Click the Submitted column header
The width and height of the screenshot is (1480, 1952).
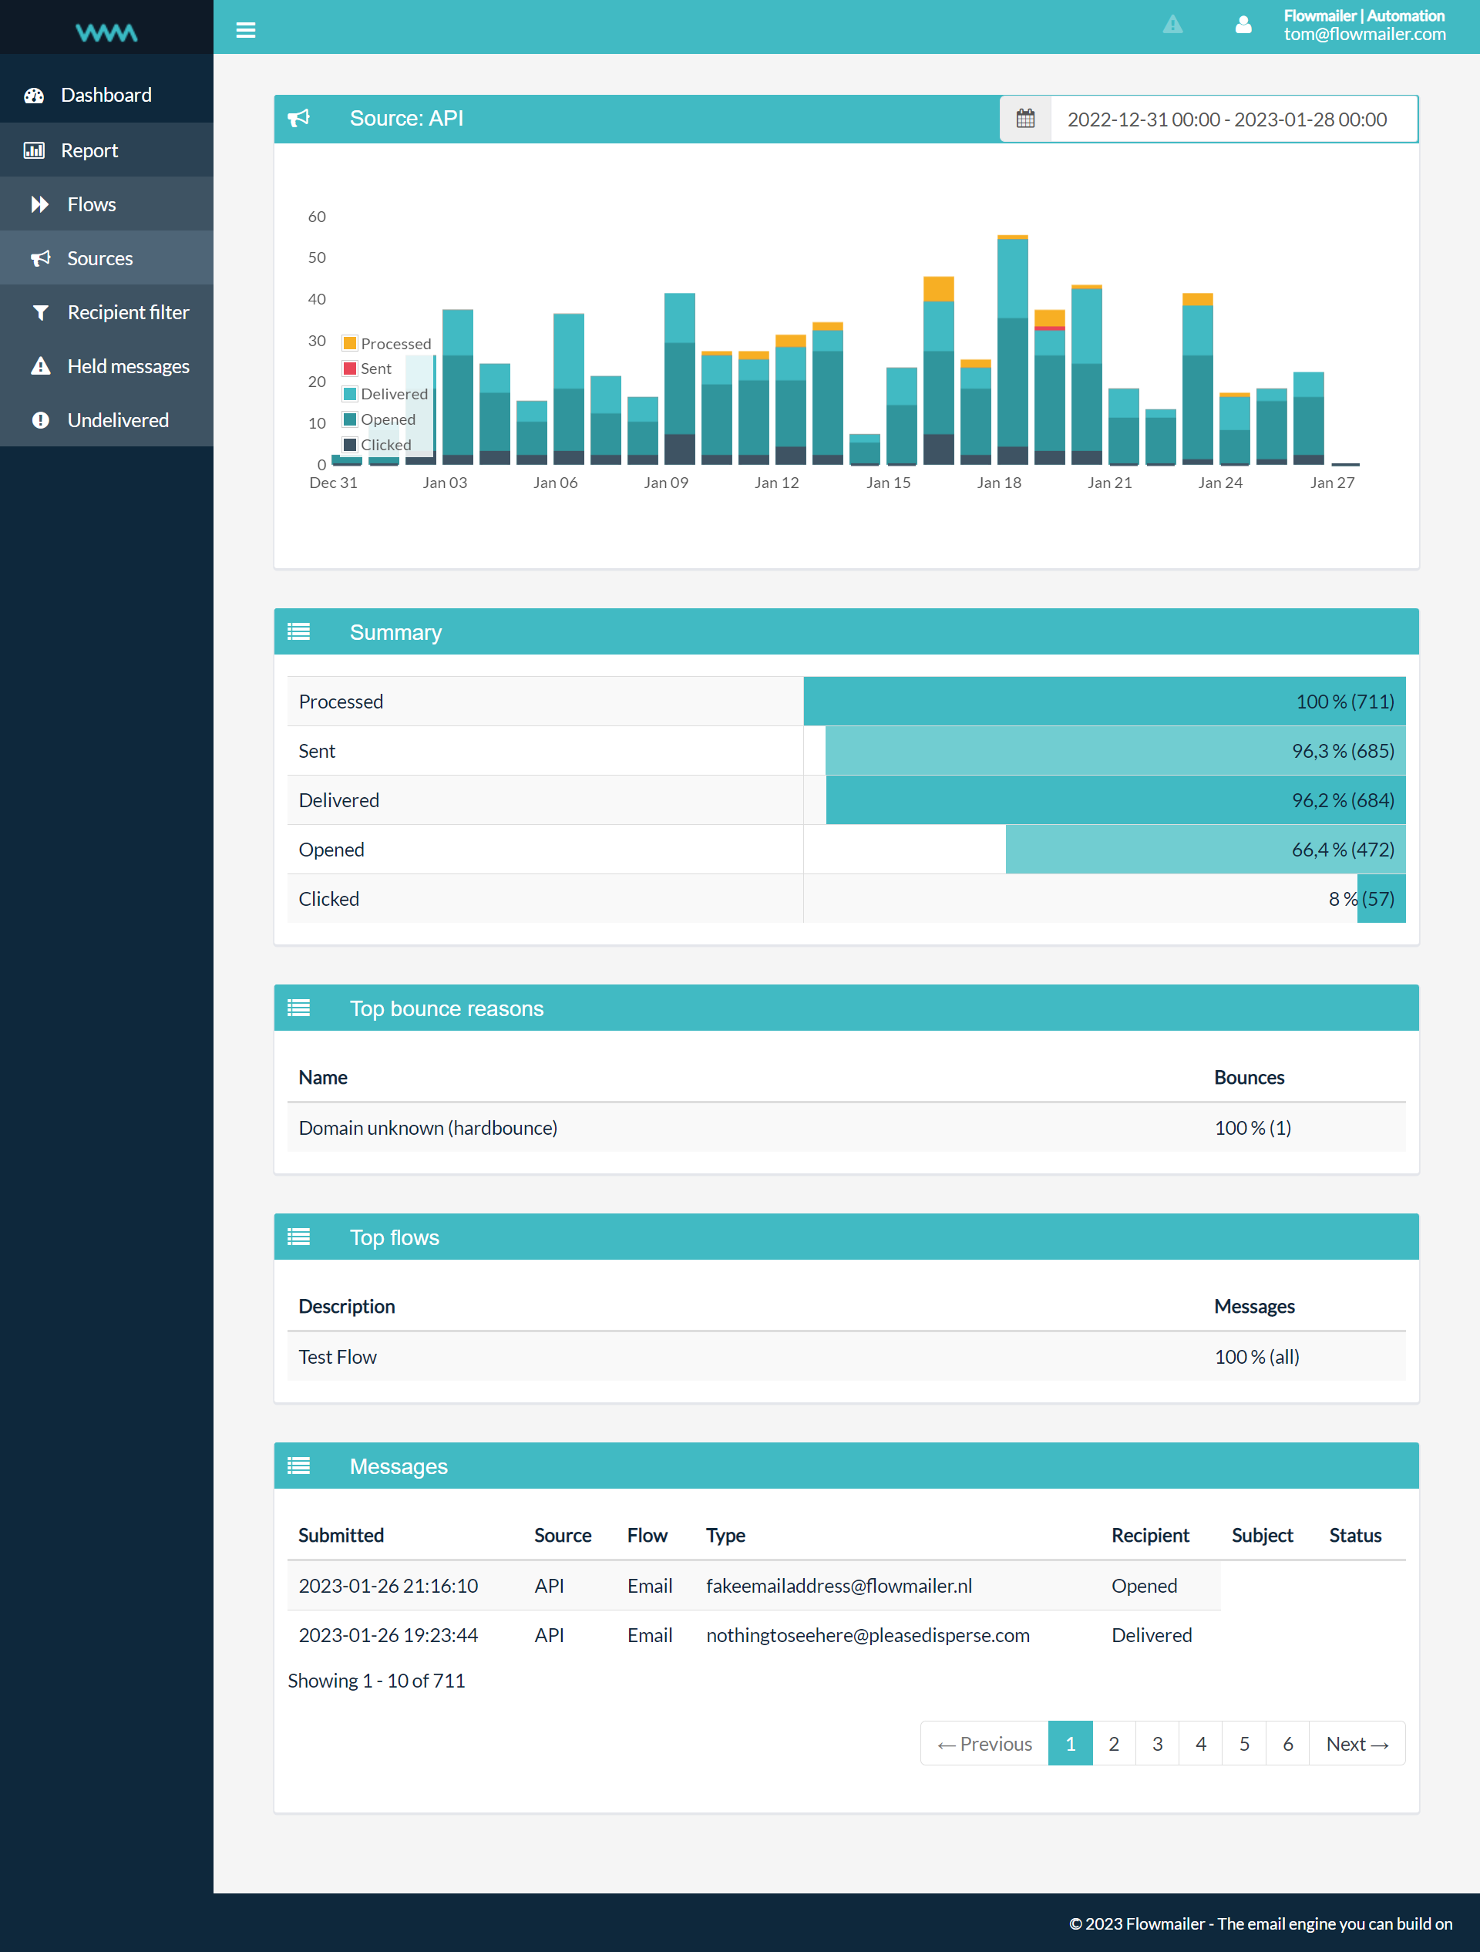[341, 1536]
